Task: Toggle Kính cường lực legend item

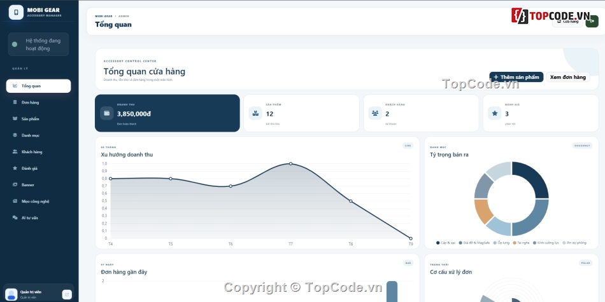Action: pyautogui.click(x=546, y=243)
